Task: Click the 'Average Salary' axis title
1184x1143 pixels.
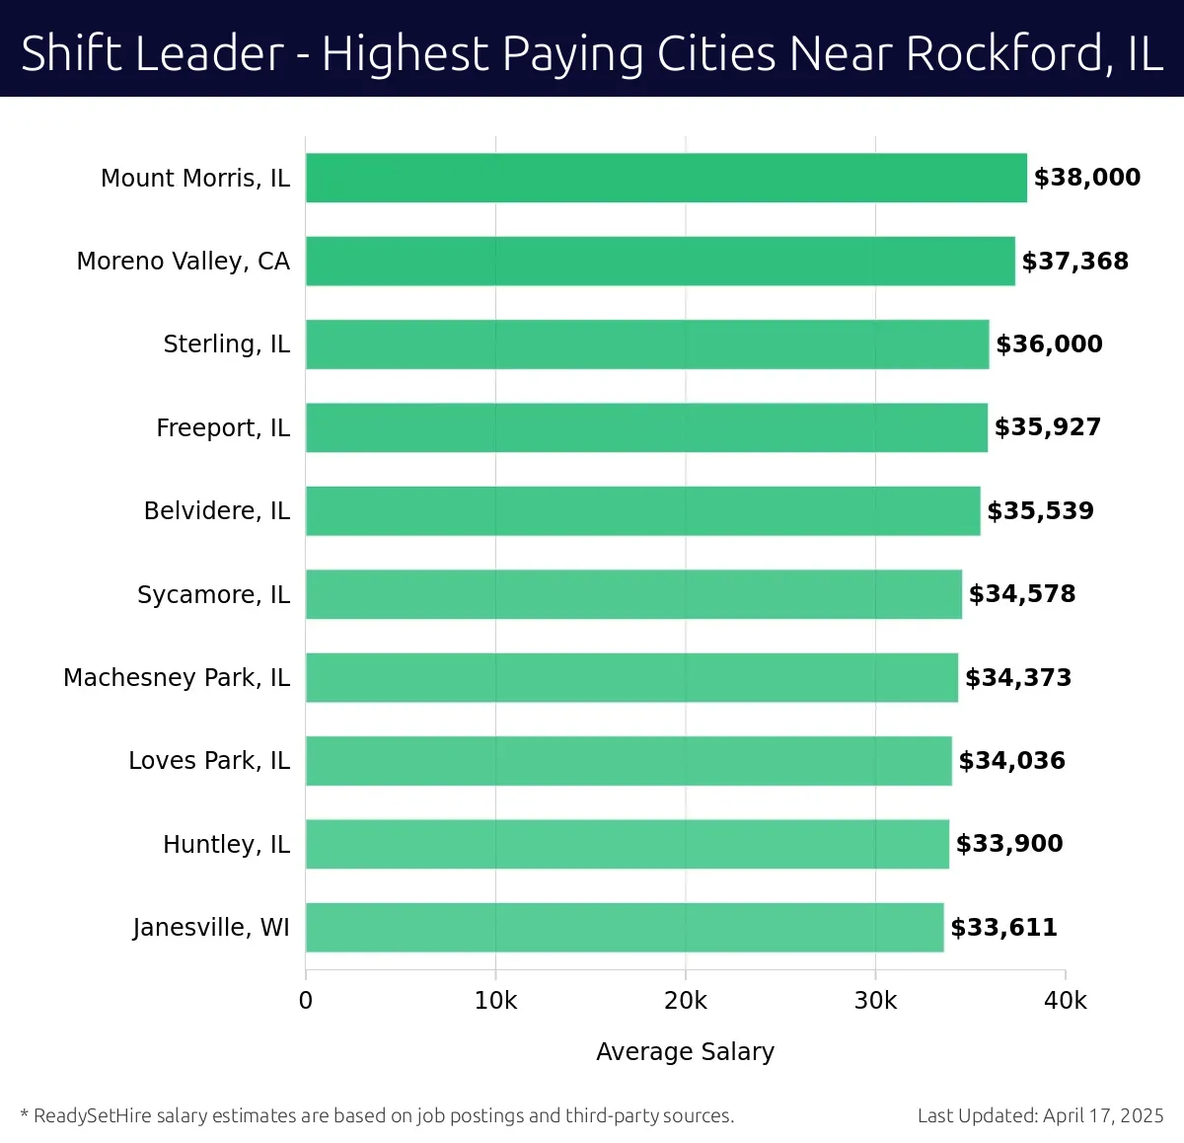Action: click(x=686, y=1052)
